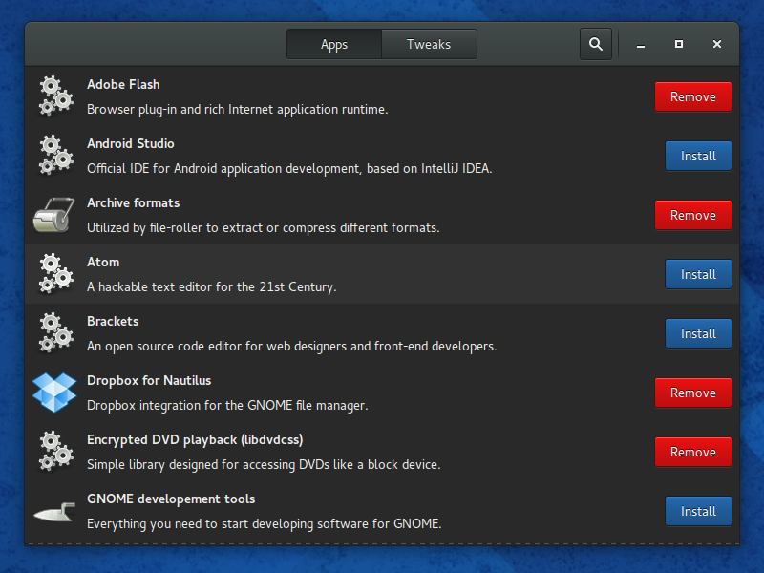
Task: Select the Android Studio title
Action: 131,144
